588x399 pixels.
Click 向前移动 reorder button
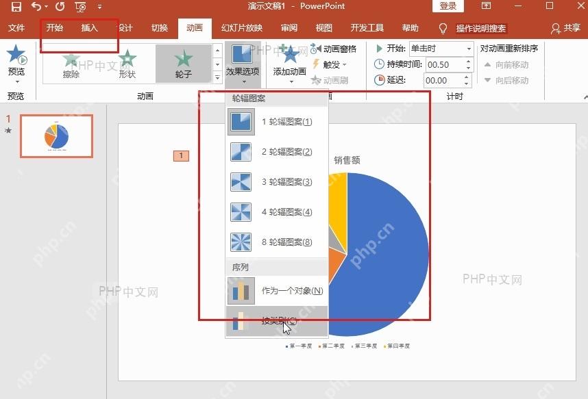pyautogui.click(x=506, y=65)
